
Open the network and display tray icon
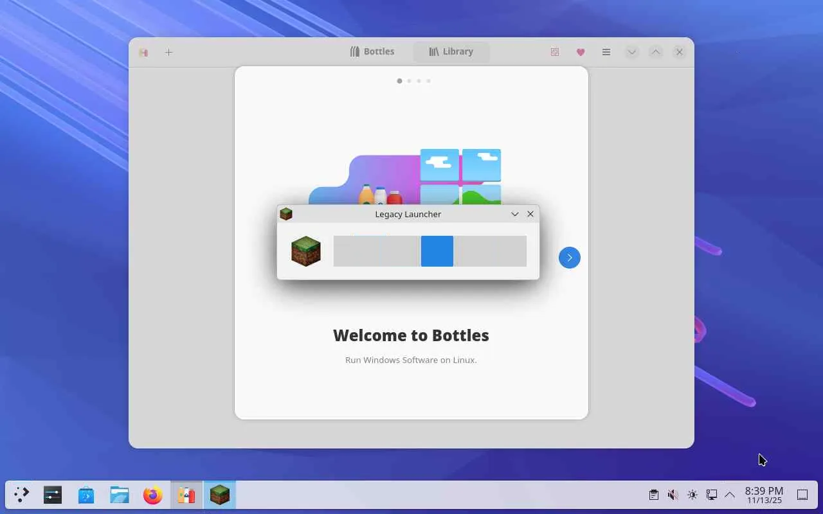click(x=711, y=495)
